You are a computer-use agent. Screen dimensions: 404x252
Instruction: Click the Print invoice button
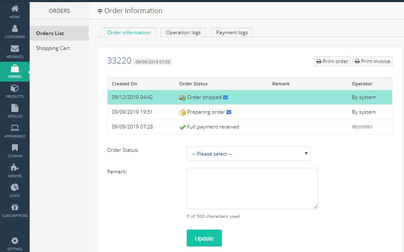point(372,61)
